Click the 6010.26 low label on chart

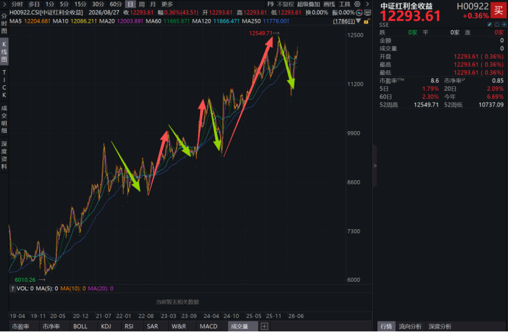[x=25, y=280]
